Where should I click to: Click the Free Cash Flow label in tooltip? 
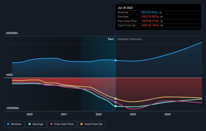pos(127,21)
